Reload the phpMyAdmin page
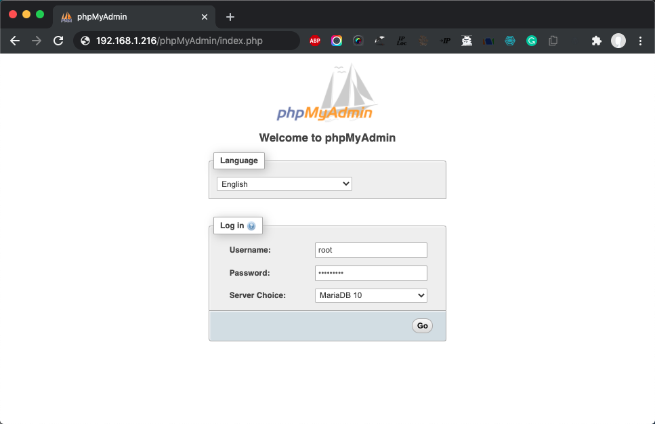 58,41
